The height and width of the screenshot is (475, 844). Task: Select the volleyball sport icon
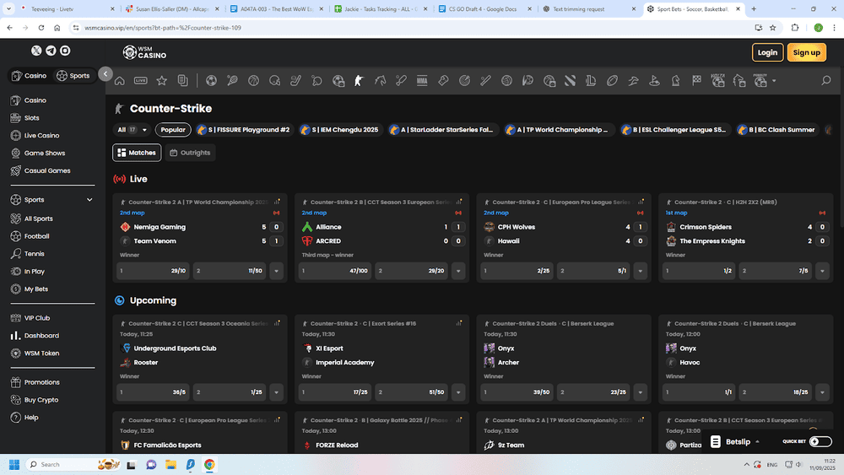(x=506, y=81)
